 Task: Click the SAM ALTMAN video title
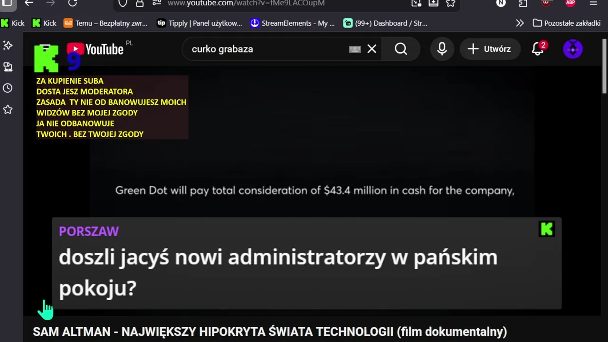270,332
